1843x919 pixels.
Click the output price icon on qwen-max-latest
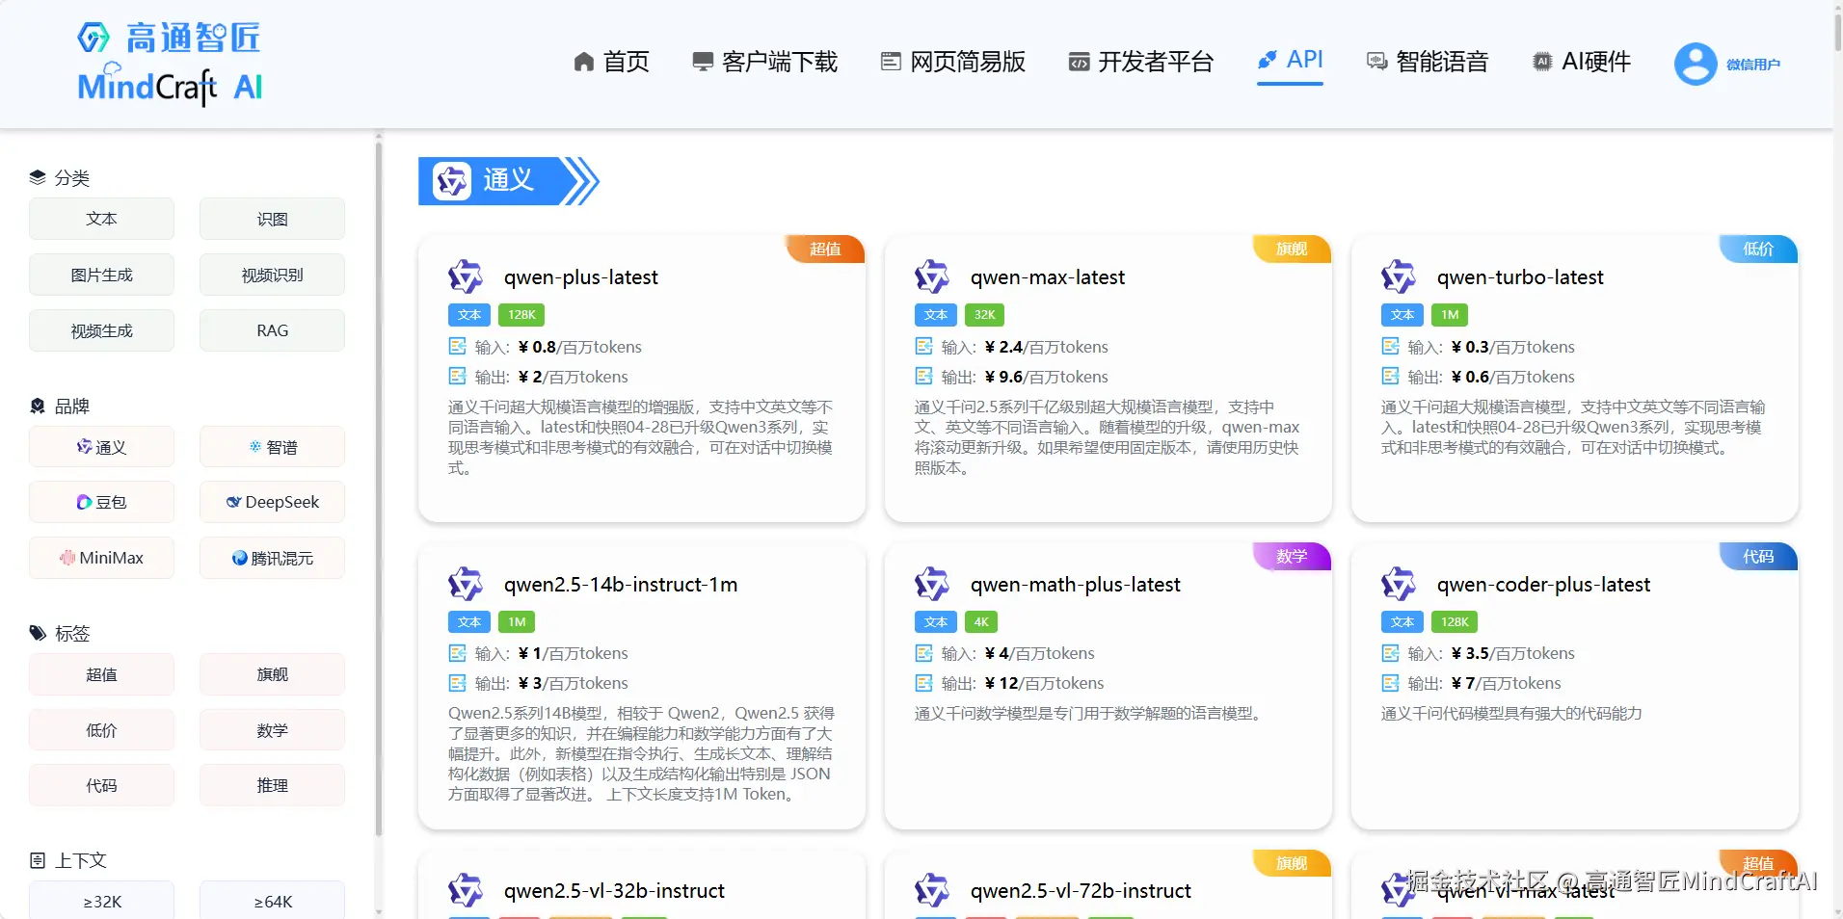coord(923,377)
